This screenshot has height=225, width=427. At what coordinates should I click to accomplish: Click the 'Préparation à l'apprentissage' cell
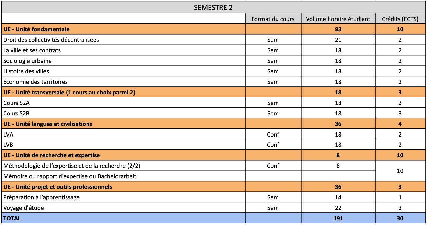pos(42,197)
